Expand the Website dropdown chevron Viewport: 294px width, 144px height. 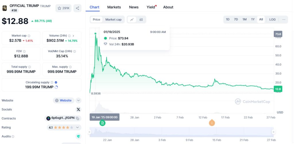78,100
